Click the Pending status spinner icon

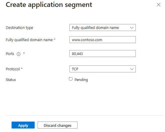pyautogui.click(x=71, y=79)
